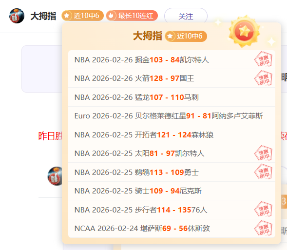Click the 预测命中 stamp on the 掘金 row

264,59
